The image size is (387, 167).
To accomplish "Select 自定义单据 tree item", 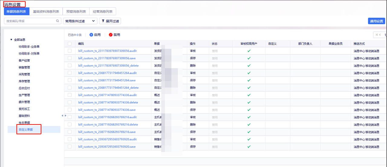I will [26, 130].
